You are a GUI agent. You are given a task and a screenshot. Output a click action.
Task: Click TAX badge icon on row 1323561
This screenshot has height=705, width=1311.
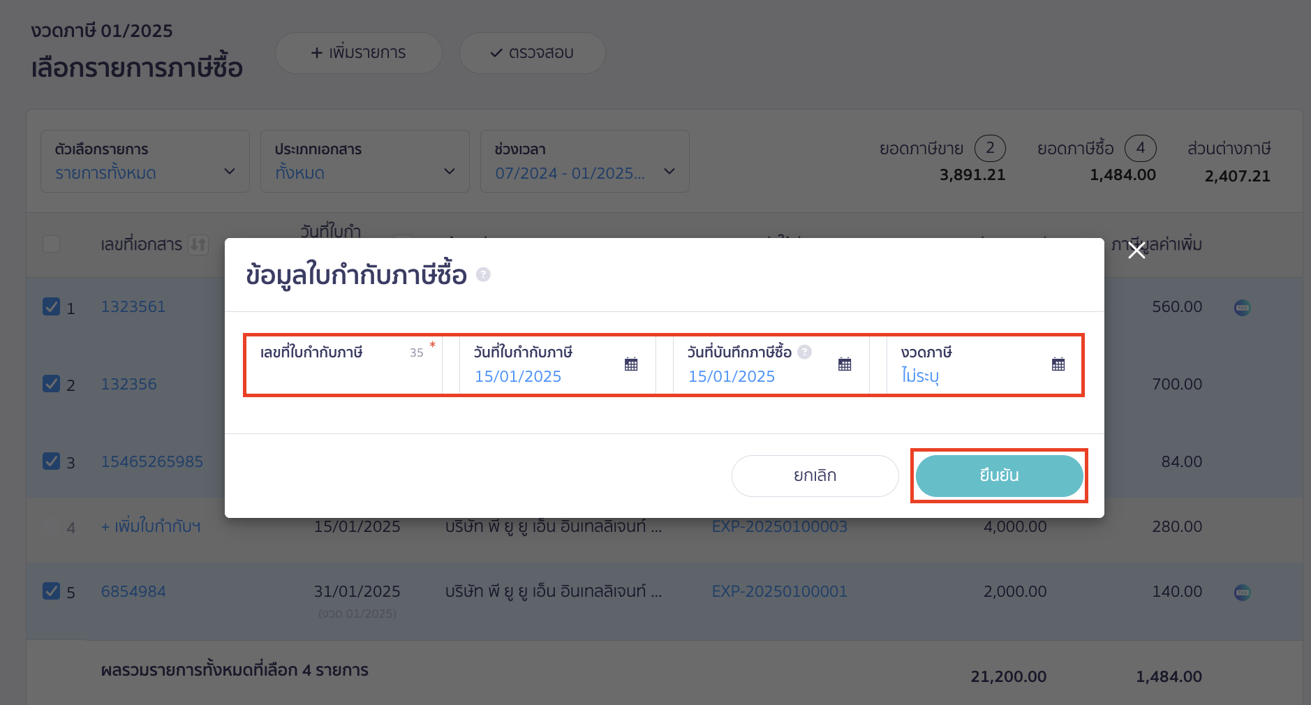click(1241, 307)
